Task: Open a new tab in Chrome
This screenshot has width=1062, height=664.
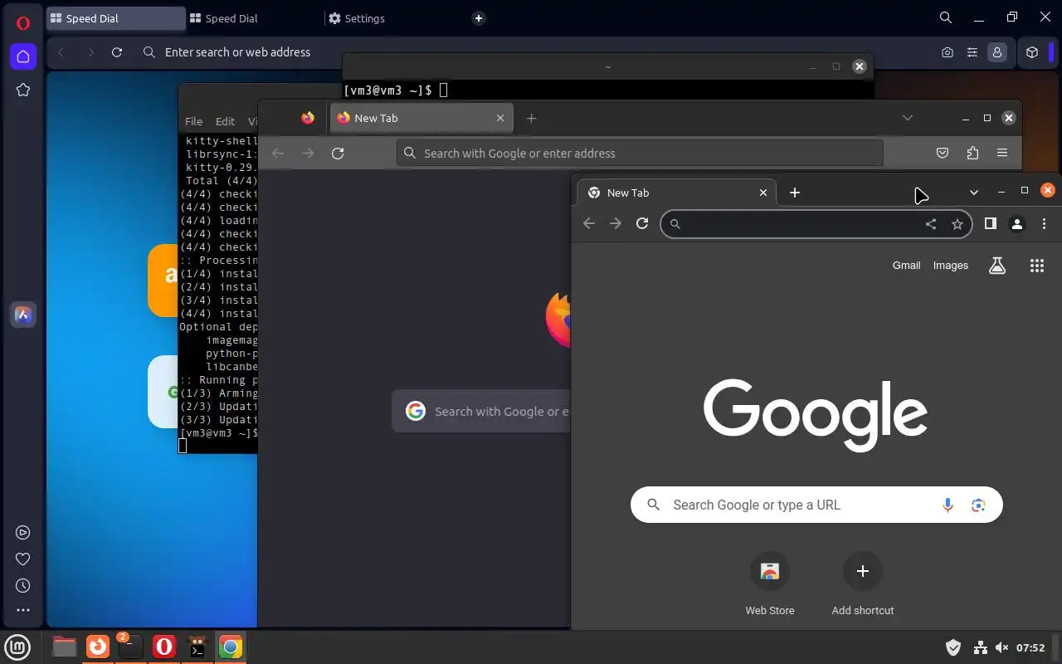Action: (795, 193)
